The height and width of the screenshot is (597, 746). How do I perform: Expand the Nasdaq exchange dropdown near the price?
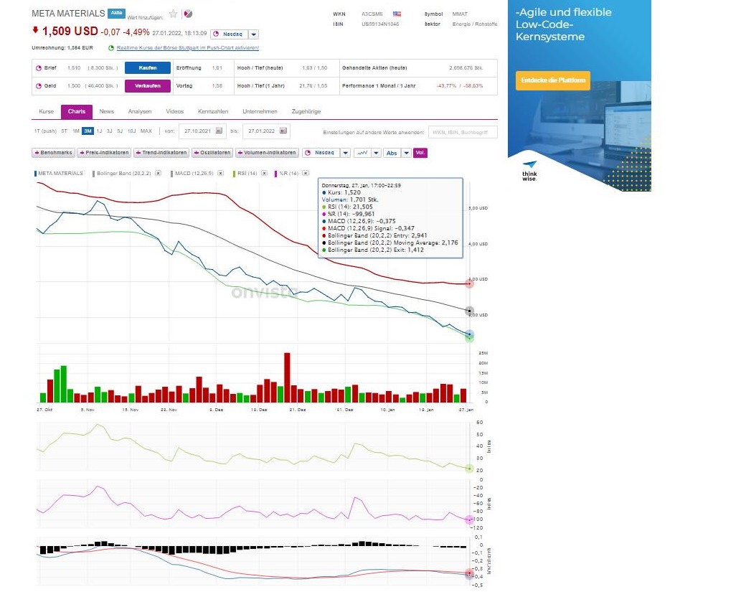pos(254,34)
